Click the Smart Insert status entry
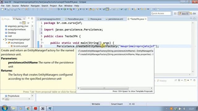Screen dimensions: 198x111 point(117,104)
